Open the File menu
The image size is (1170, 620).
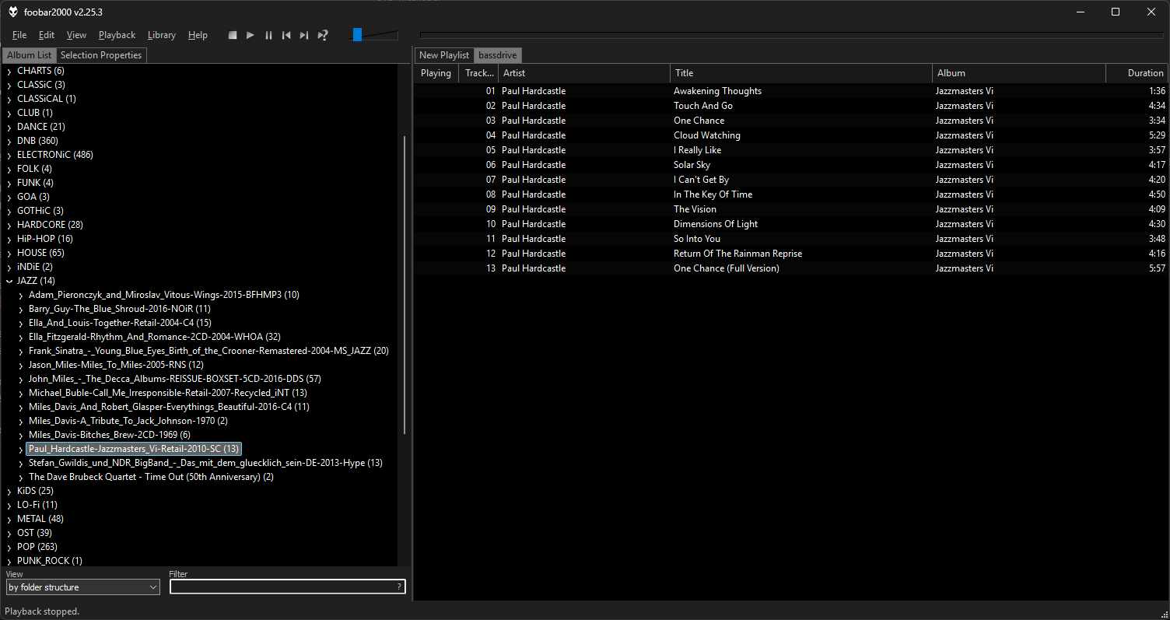[x=19, y=35]
